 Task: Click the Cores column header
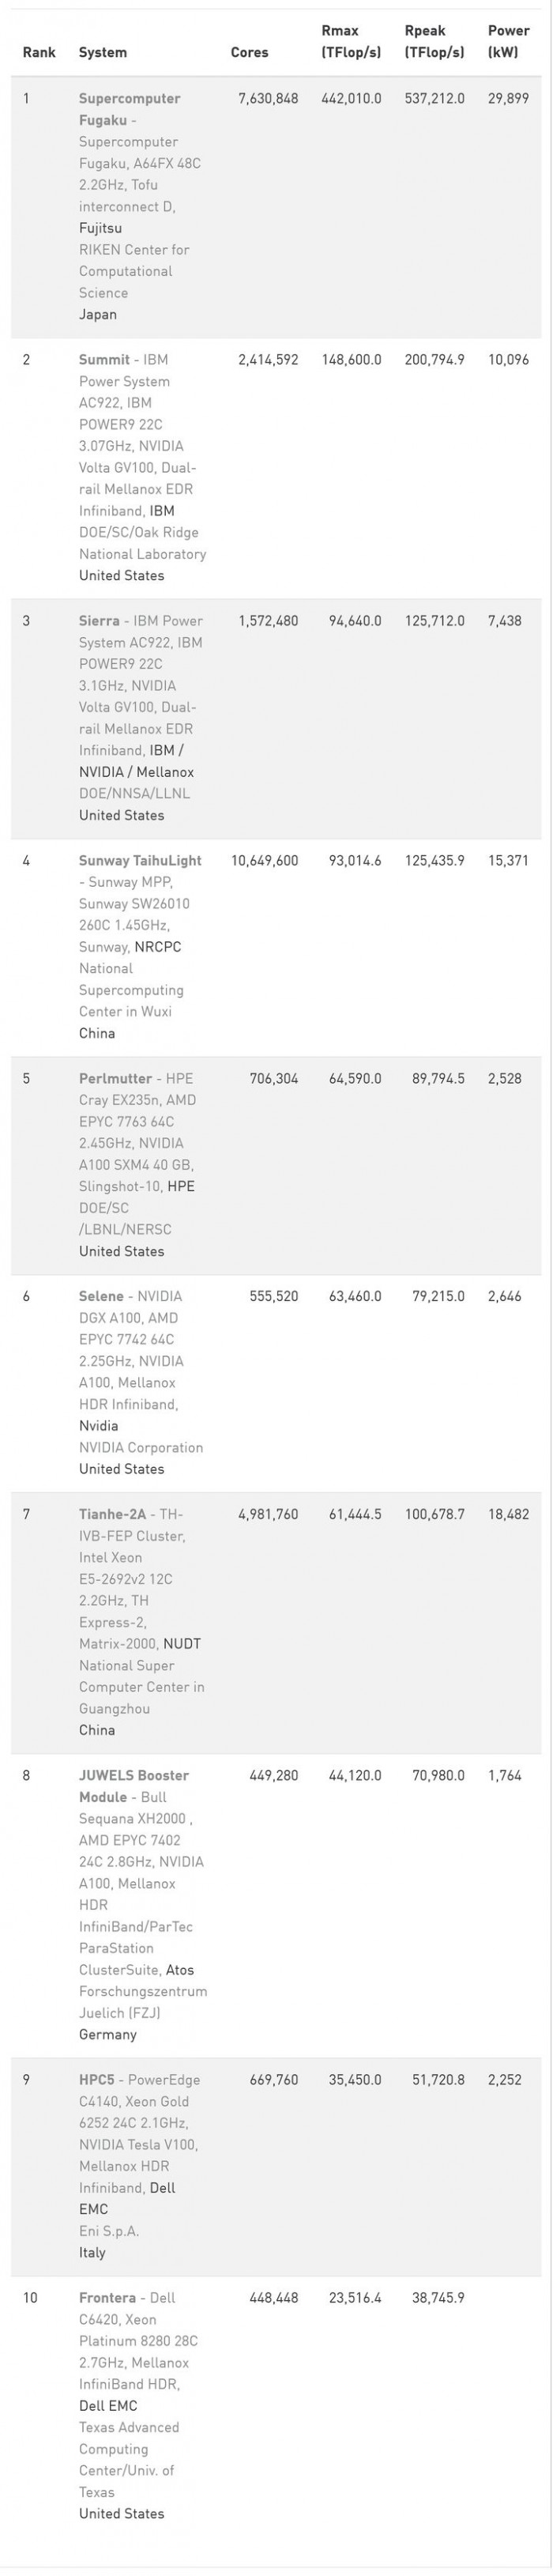click(249, 53)
